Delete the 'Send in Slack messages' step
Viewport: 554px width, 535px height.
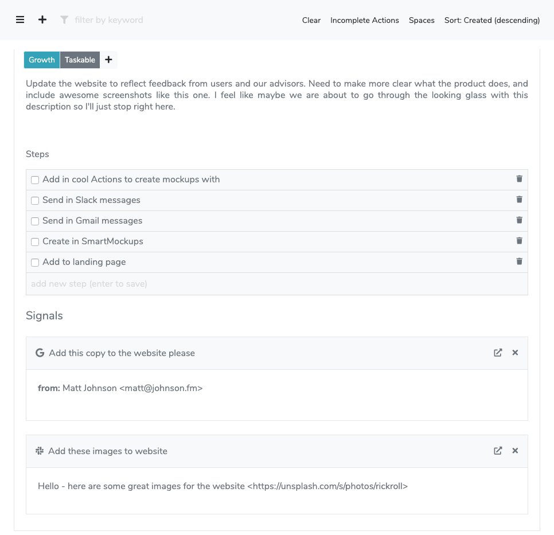[519, 200]
